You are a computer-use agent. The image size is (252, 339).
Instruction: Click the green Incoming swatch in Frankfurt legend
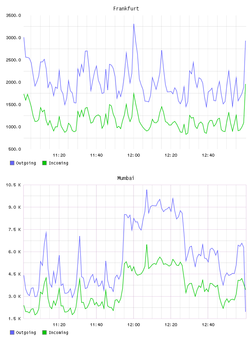coord(44,163)
